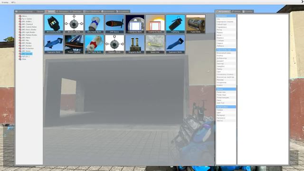Open the GBS: Nuclear category
This screenshot has height=171, width=304.
tap(27, 46)
